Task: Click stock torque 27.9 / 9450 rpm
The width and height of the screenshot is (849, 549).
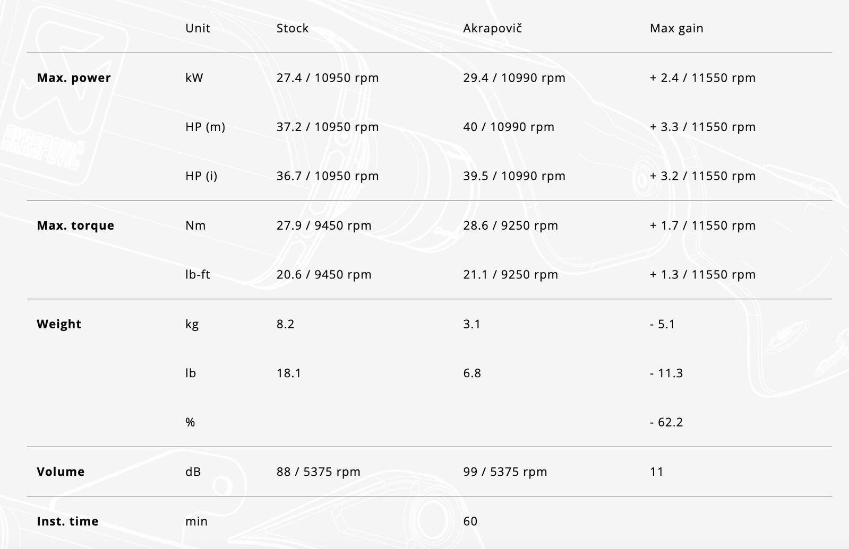Action: coord(324,225)
